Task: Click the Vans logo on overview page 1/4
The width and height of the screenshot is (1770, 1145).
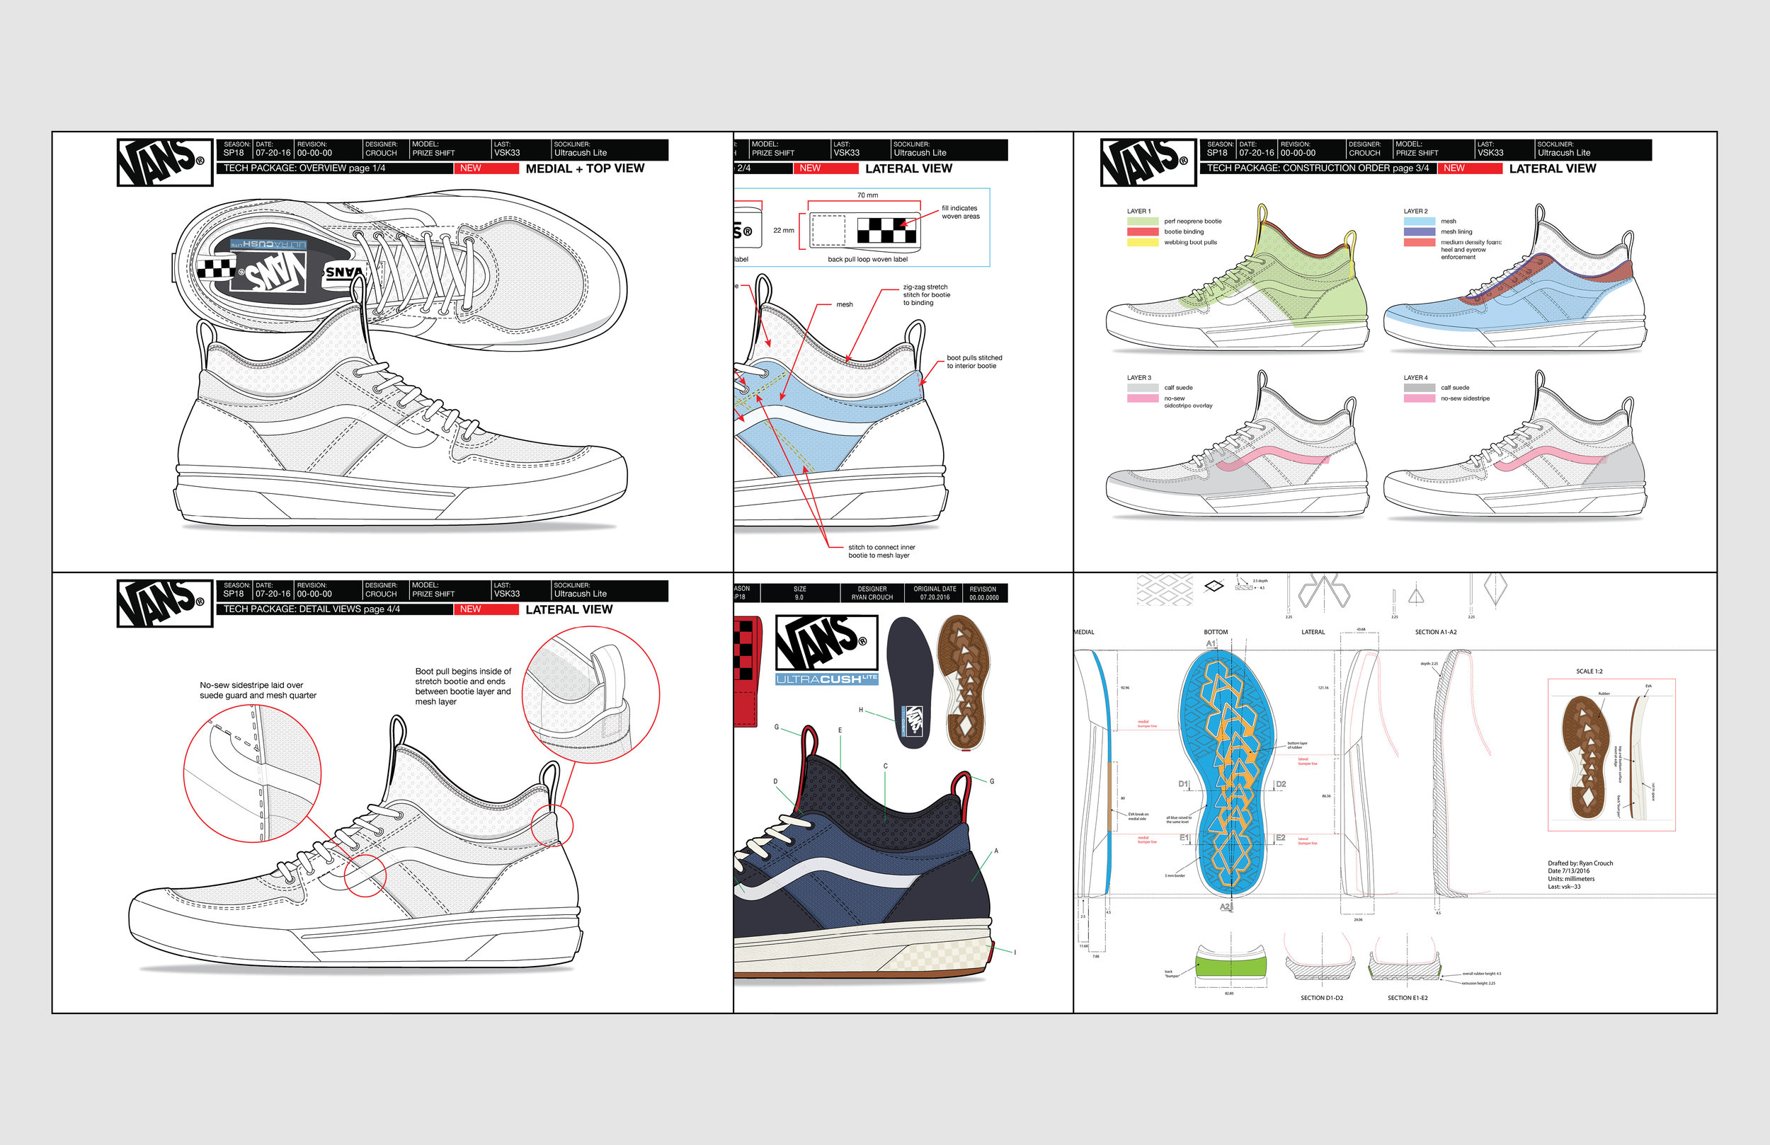Action: (164, 162)
